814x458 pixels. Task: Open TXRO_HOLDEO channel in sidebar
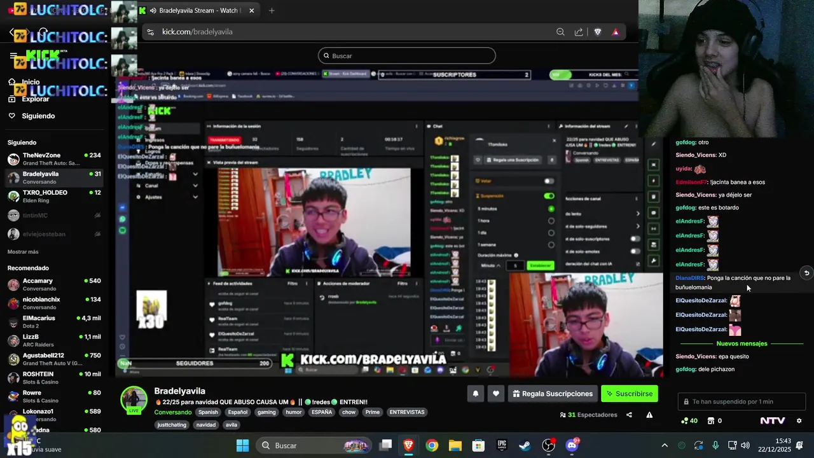(x=54, y=197)
